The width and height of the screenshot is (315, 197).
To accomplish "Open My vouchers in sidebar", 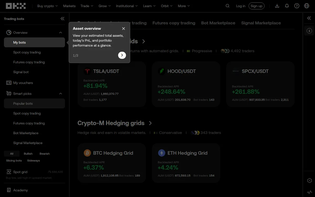I will click(x=34, y=83).
